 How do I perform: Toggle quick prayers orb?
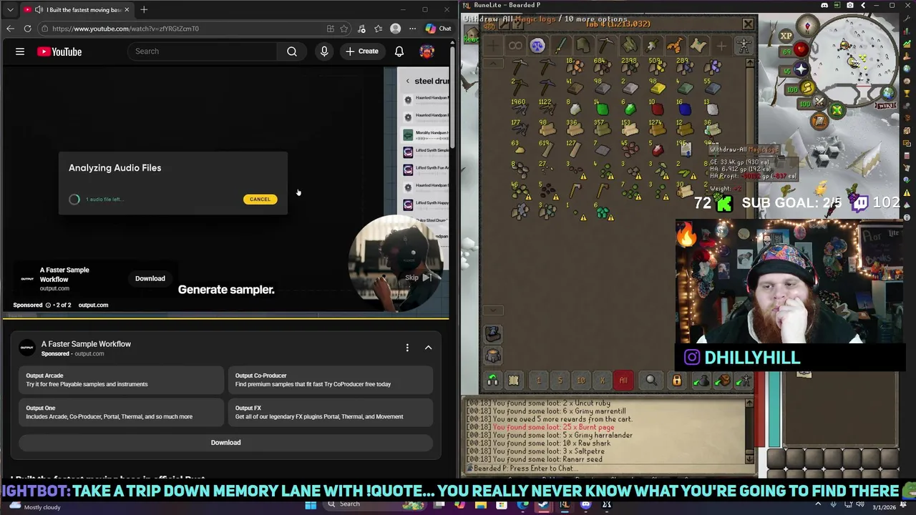pos(801,69)
